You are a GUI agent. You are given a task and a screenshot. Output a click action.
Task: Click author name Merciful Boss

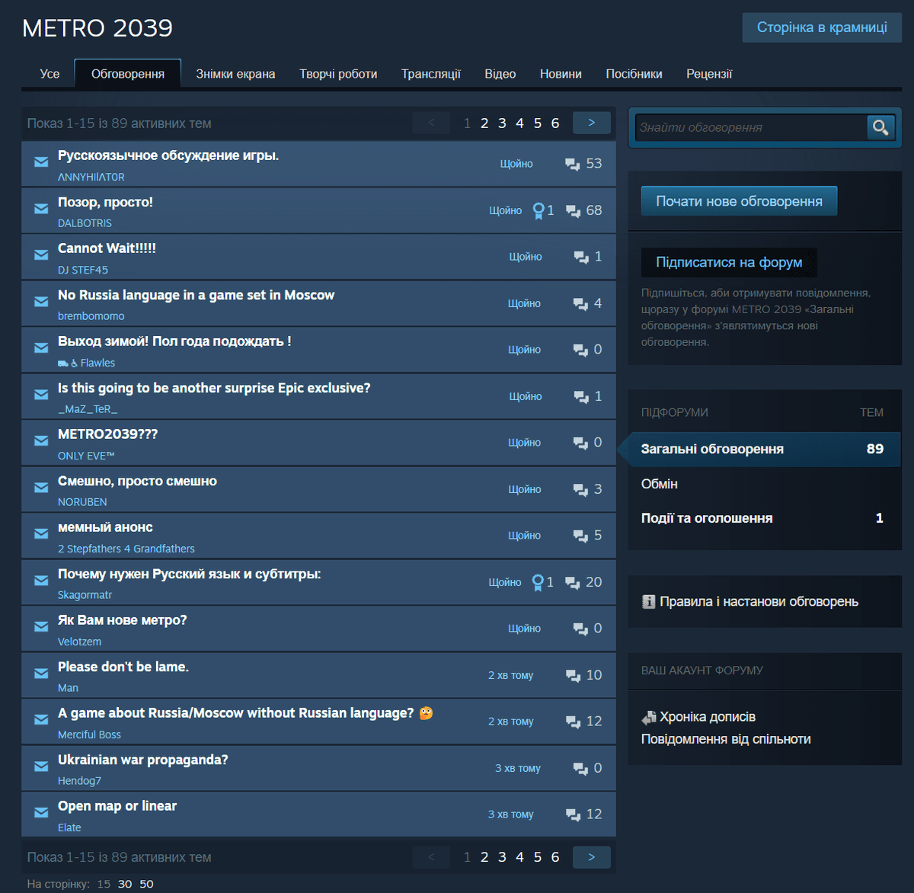(89, 735)
